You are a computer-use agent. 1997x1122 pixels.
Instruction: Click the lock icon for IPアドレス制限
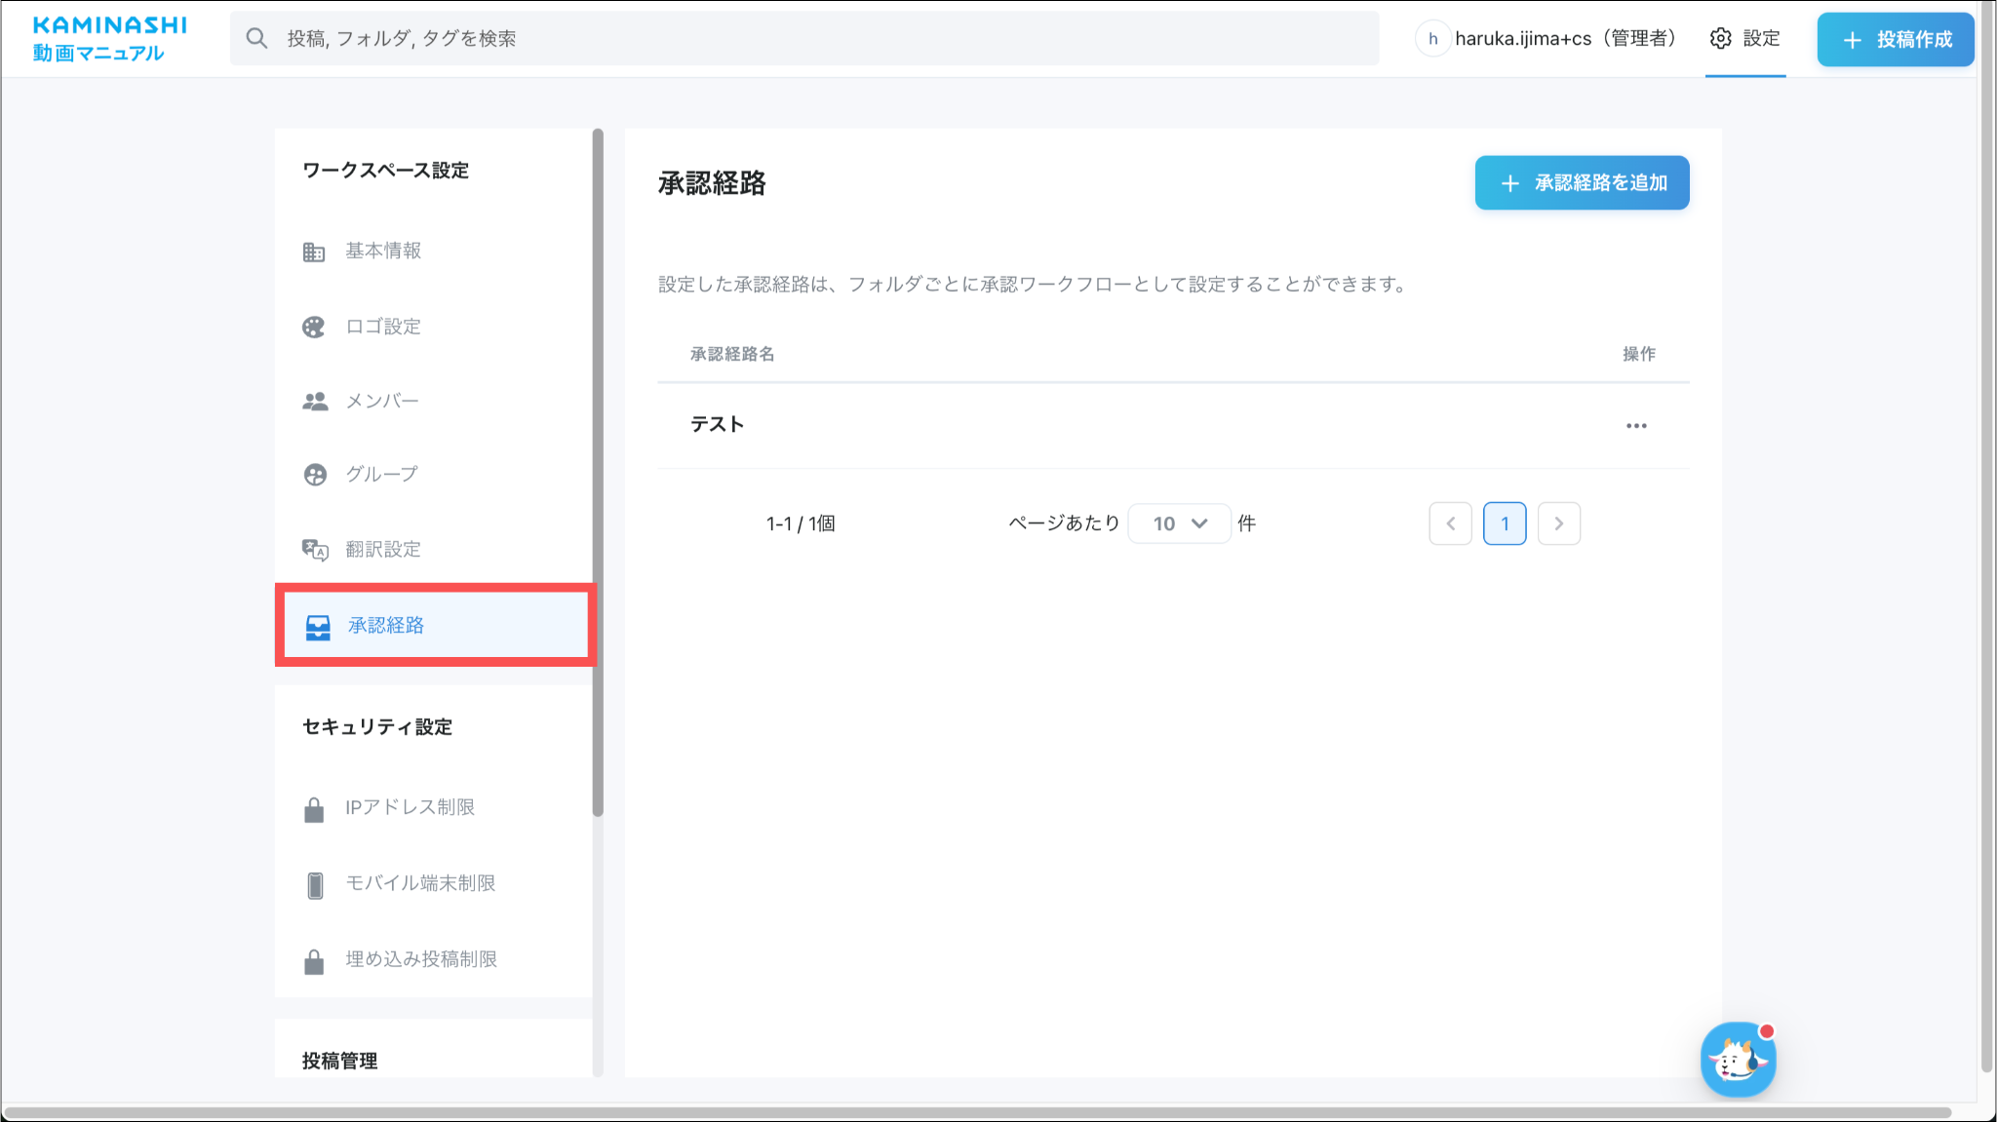point(314,809)
